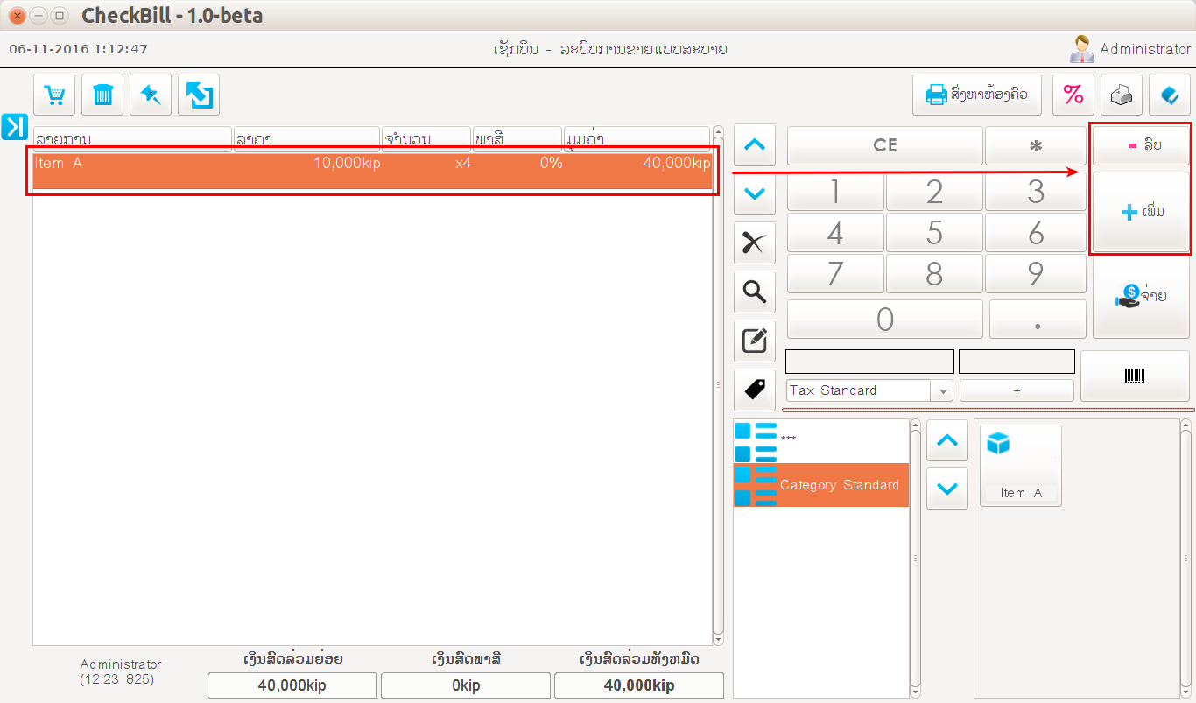Click the magnifying glass search icon
1196x703 pixels.
point(754,292)
